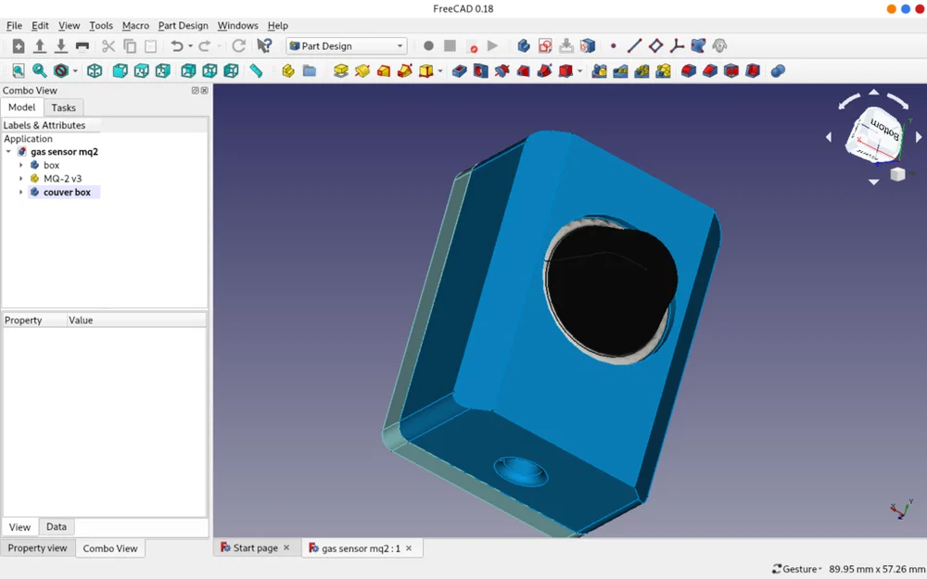Click the Paste clipboard icon
This screenshot has height=579, width=927.
coord(151,46)
